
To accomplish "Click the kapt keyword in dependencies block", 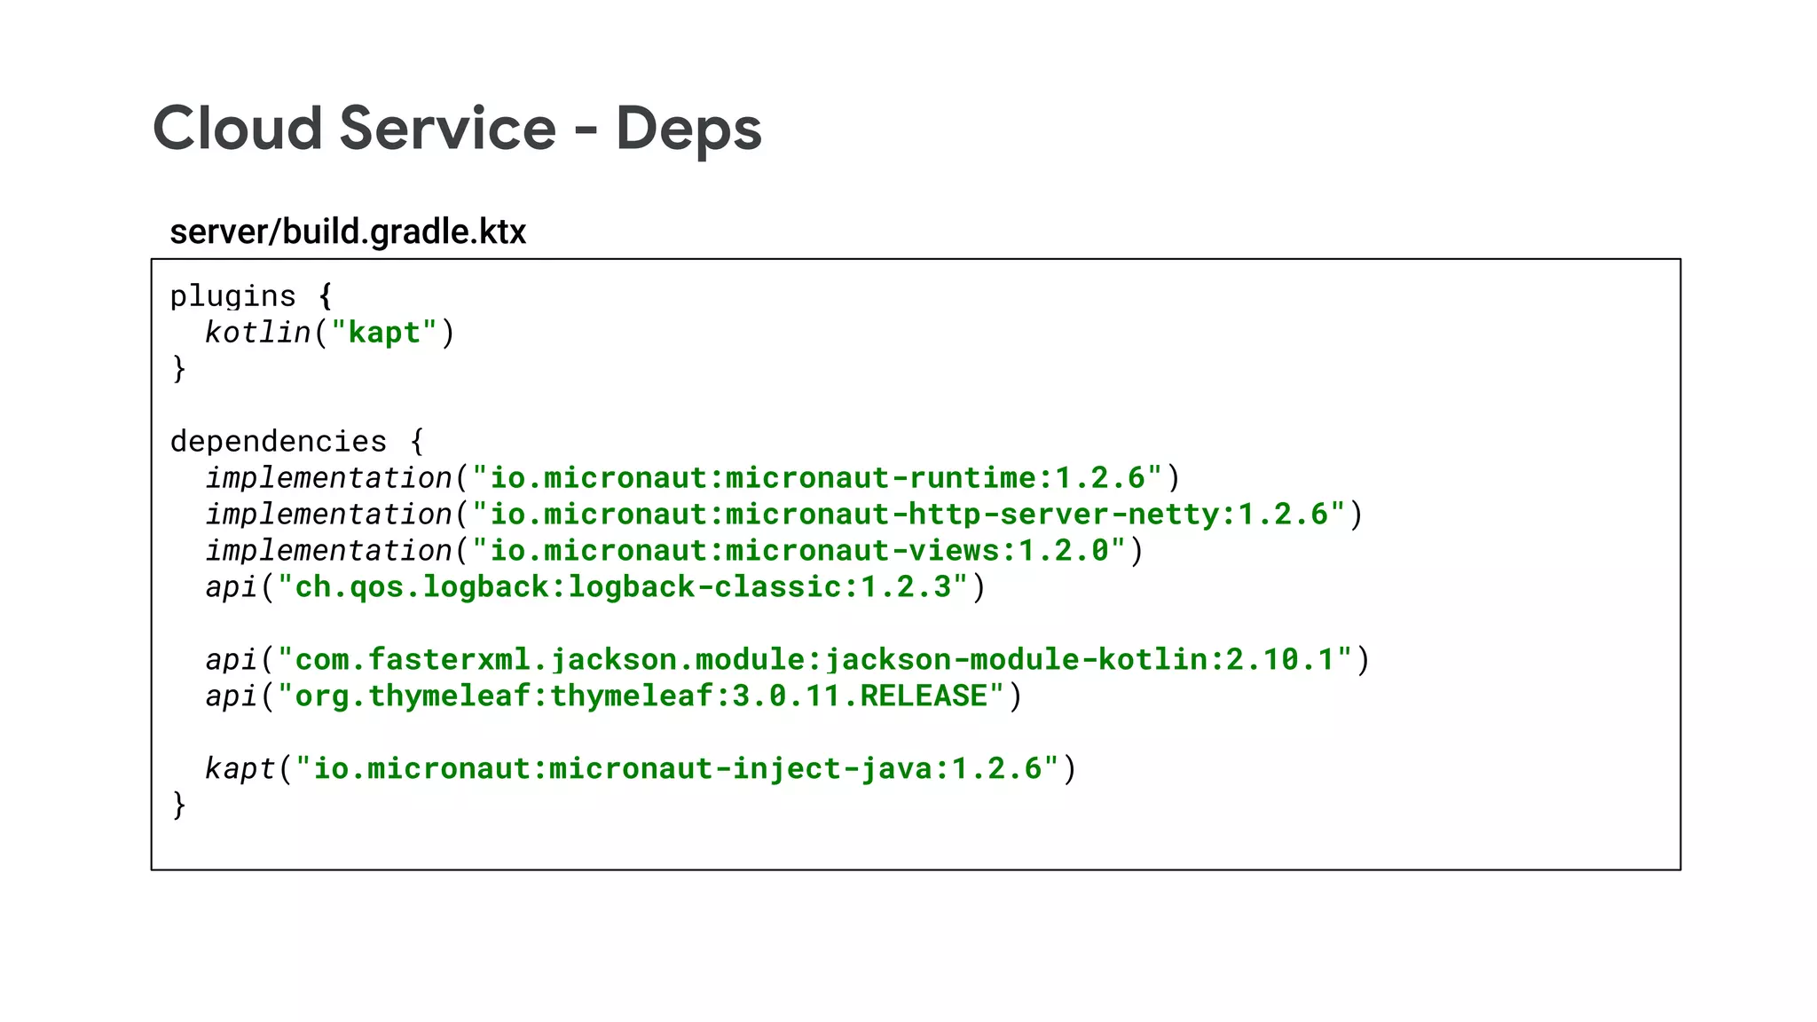I will [240, 768].
